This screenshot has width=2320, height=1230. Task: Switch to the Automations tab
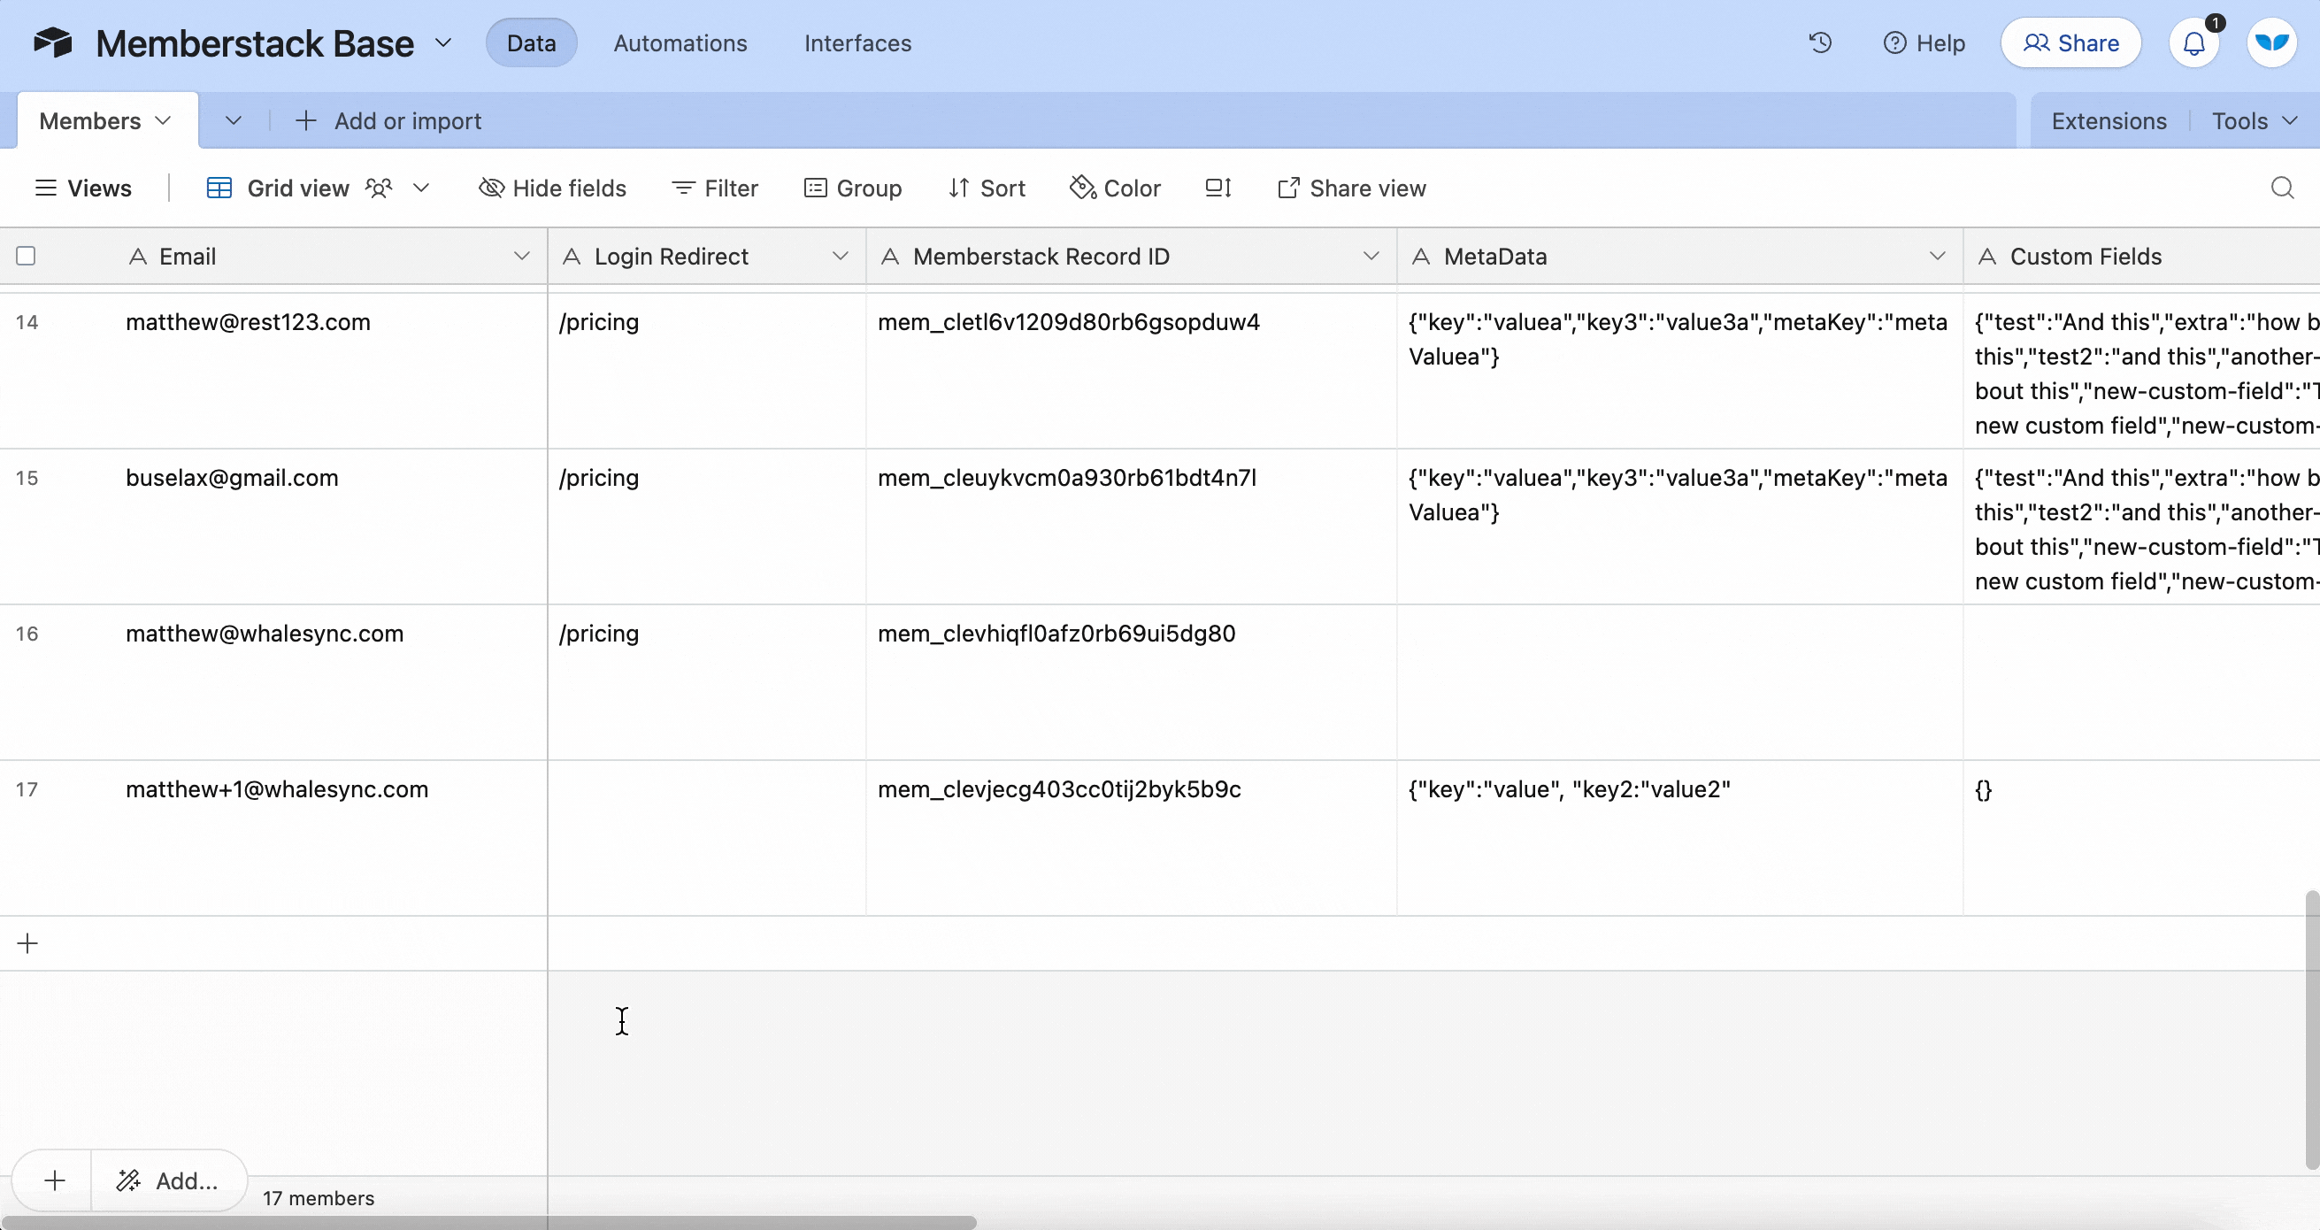680,42
